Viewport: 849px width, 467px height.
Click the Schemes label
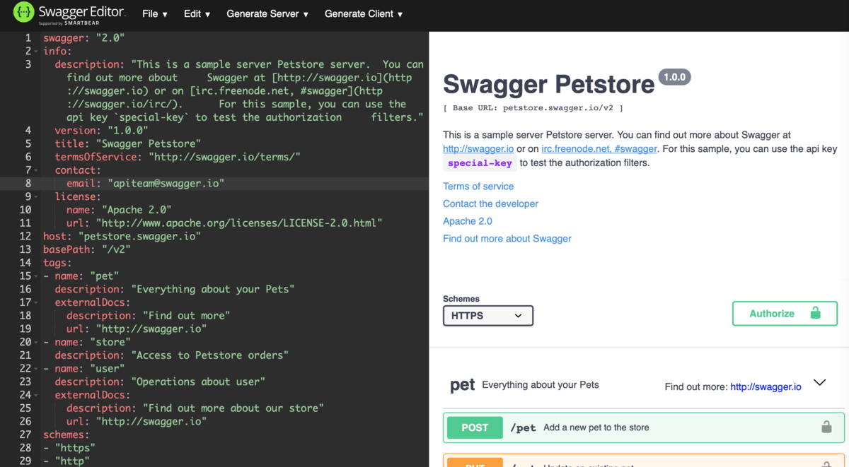coord(461,299)
